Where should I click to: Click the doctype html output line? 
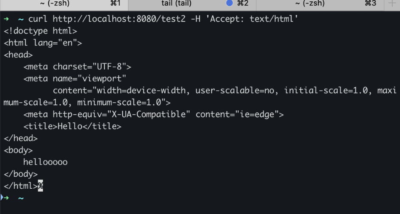click(x=40, y=31)
